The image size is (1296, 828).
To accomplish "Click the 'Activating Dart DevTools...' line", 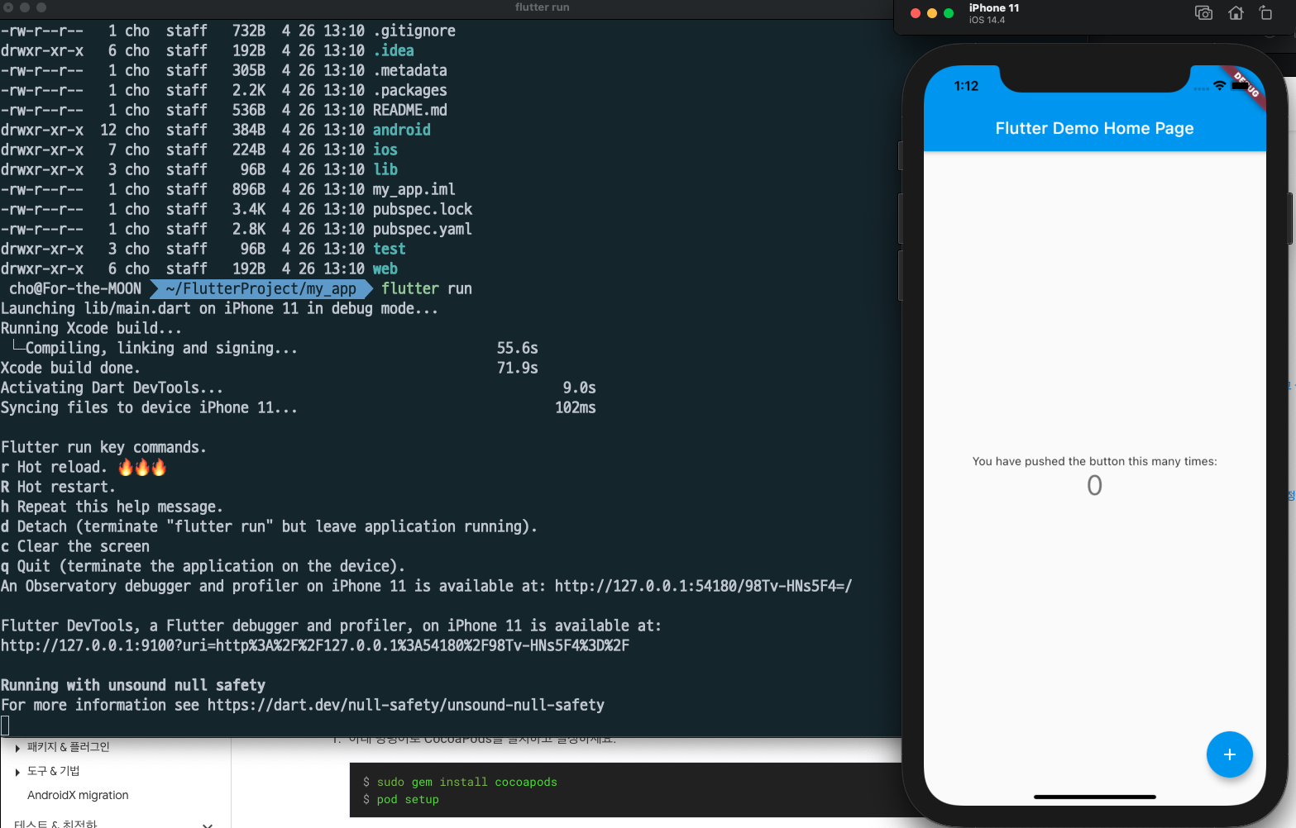I will [x=112, y=388].
